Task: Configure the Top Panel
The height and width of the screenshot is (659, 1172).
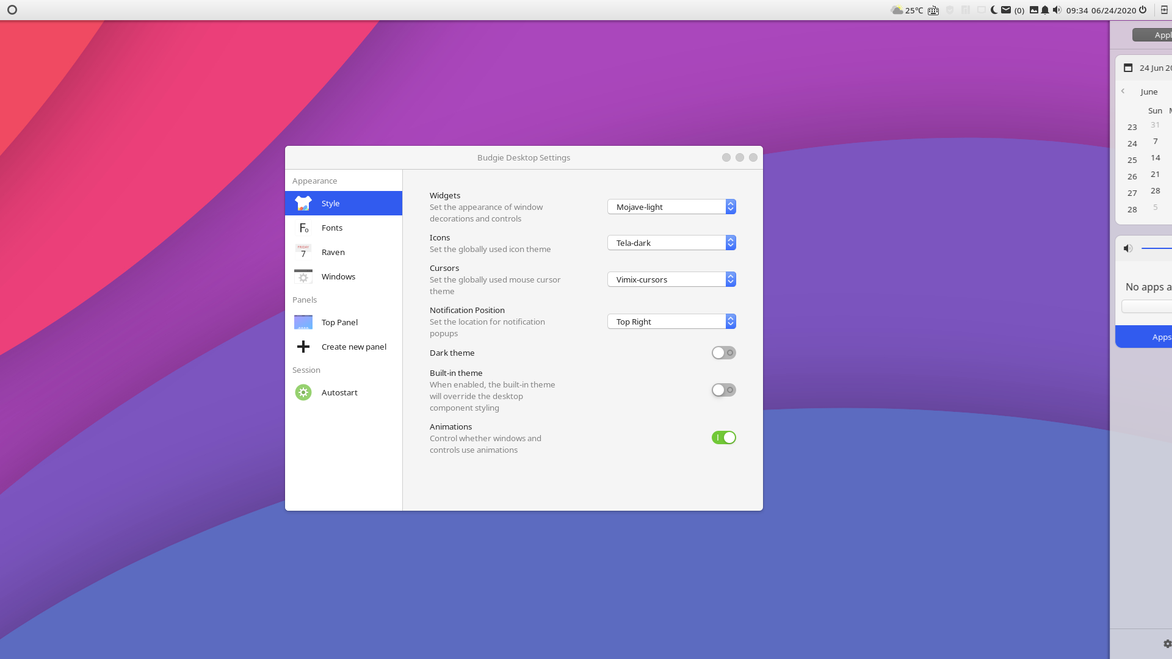Action: 343,322
